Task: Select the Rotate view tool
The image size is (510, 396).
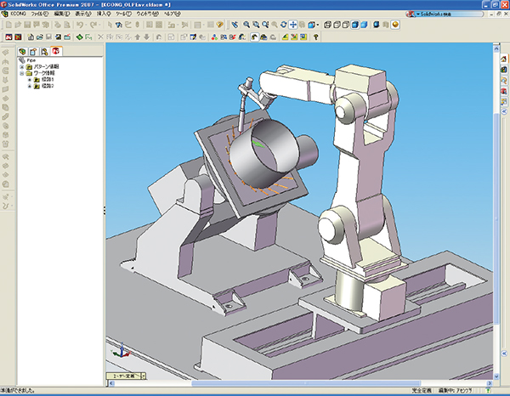Action: click(283, 25)
